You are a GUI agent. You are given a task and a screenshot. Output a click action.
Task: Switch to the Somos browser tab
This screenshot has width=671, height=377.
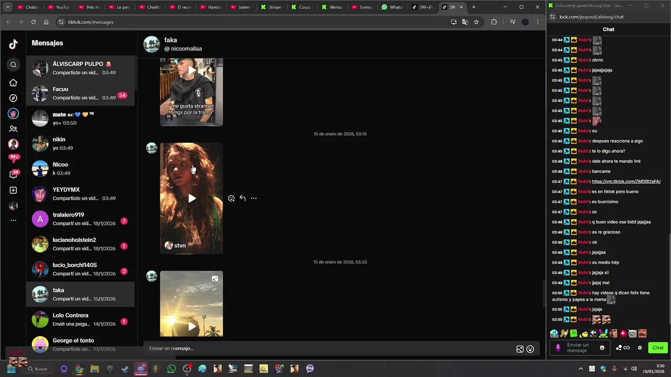[x=363, y=7]
